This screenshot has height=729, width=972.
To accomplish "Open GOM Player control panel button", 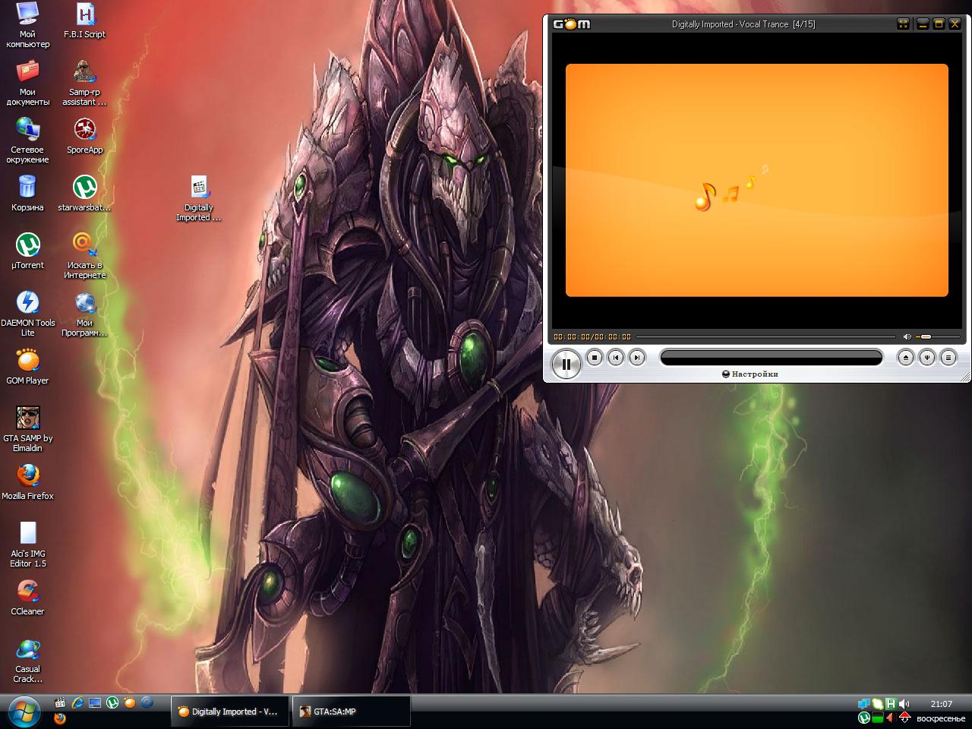I will click(x=926, y=357).
